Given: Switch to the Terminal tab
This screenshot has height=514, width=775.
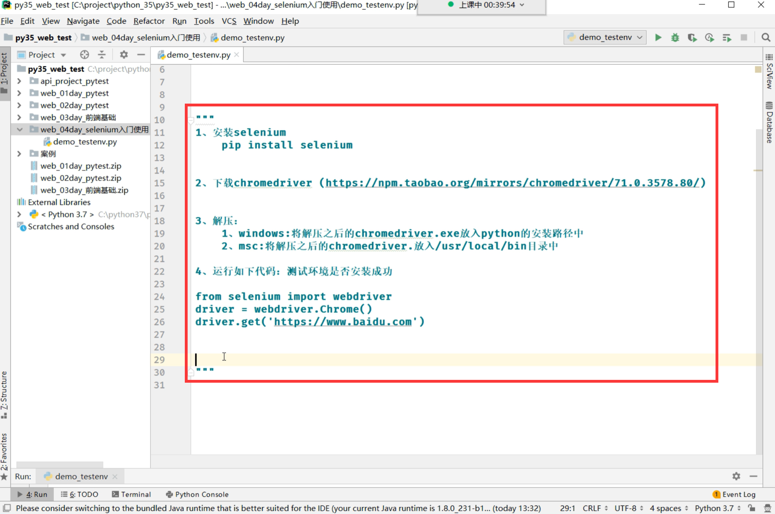Looking at the screenshot, I should [131, 494].
